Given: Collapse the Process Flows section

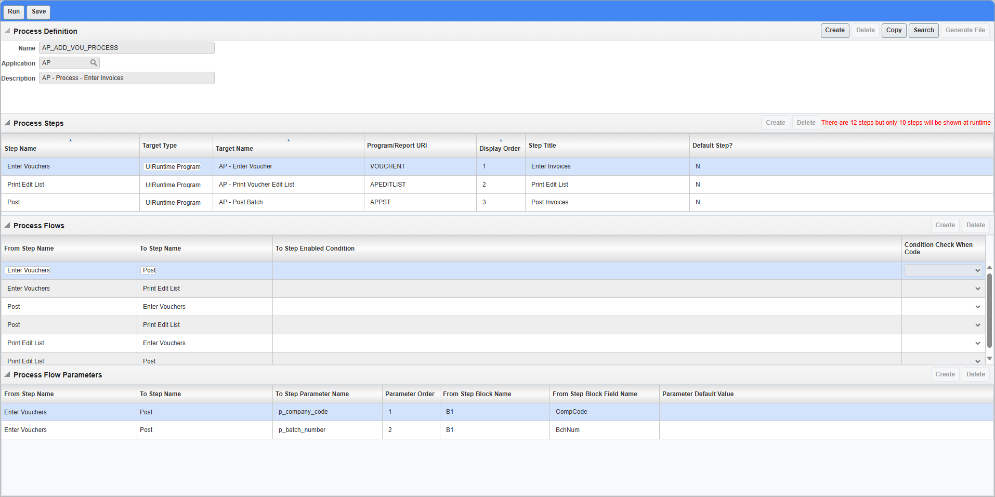Looking at the screenshot, I should 7,226.
